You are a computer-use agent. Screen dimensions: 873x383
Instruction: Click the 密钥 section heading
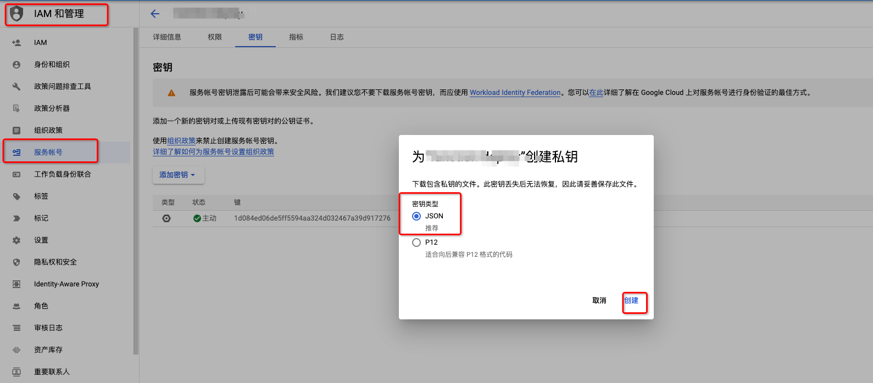point(163,67)
